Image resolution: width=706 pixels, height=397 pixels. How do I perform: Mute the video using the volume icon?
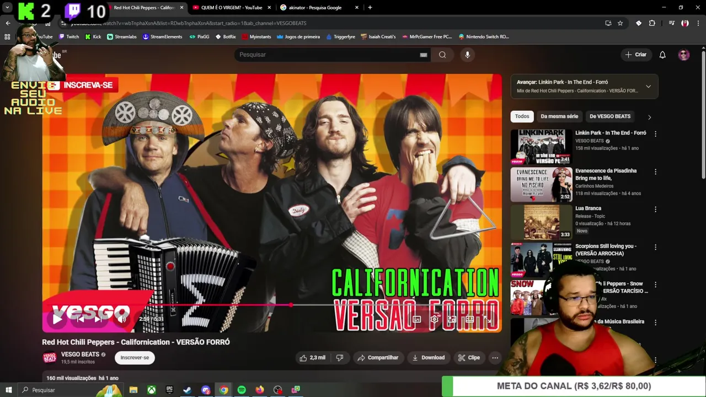point(122,319)
